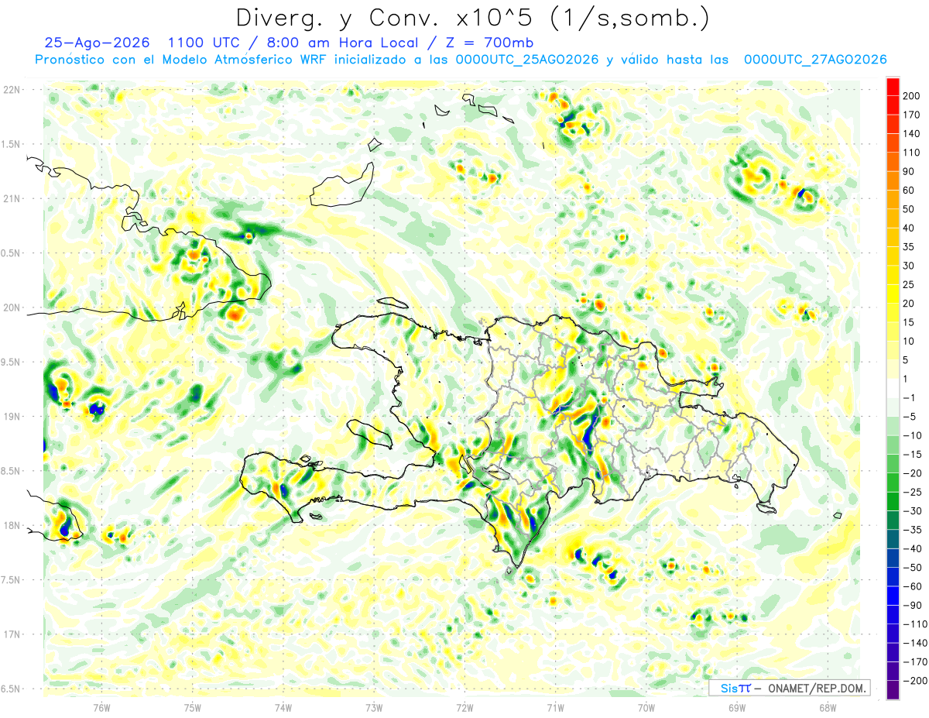Click the '170' value on the color scale
This screenshot has height=718, width=929.
(x=911, y=115)
